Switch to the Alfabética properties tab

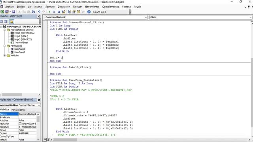pyautogui.click(x=5, y=110)
